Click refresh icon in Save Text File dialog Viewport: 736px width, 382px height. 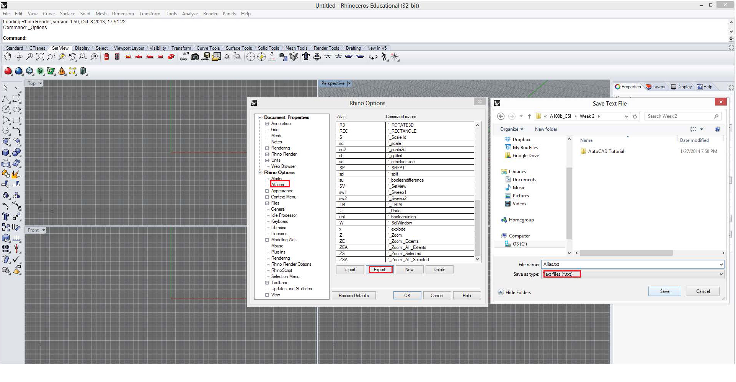635,116
